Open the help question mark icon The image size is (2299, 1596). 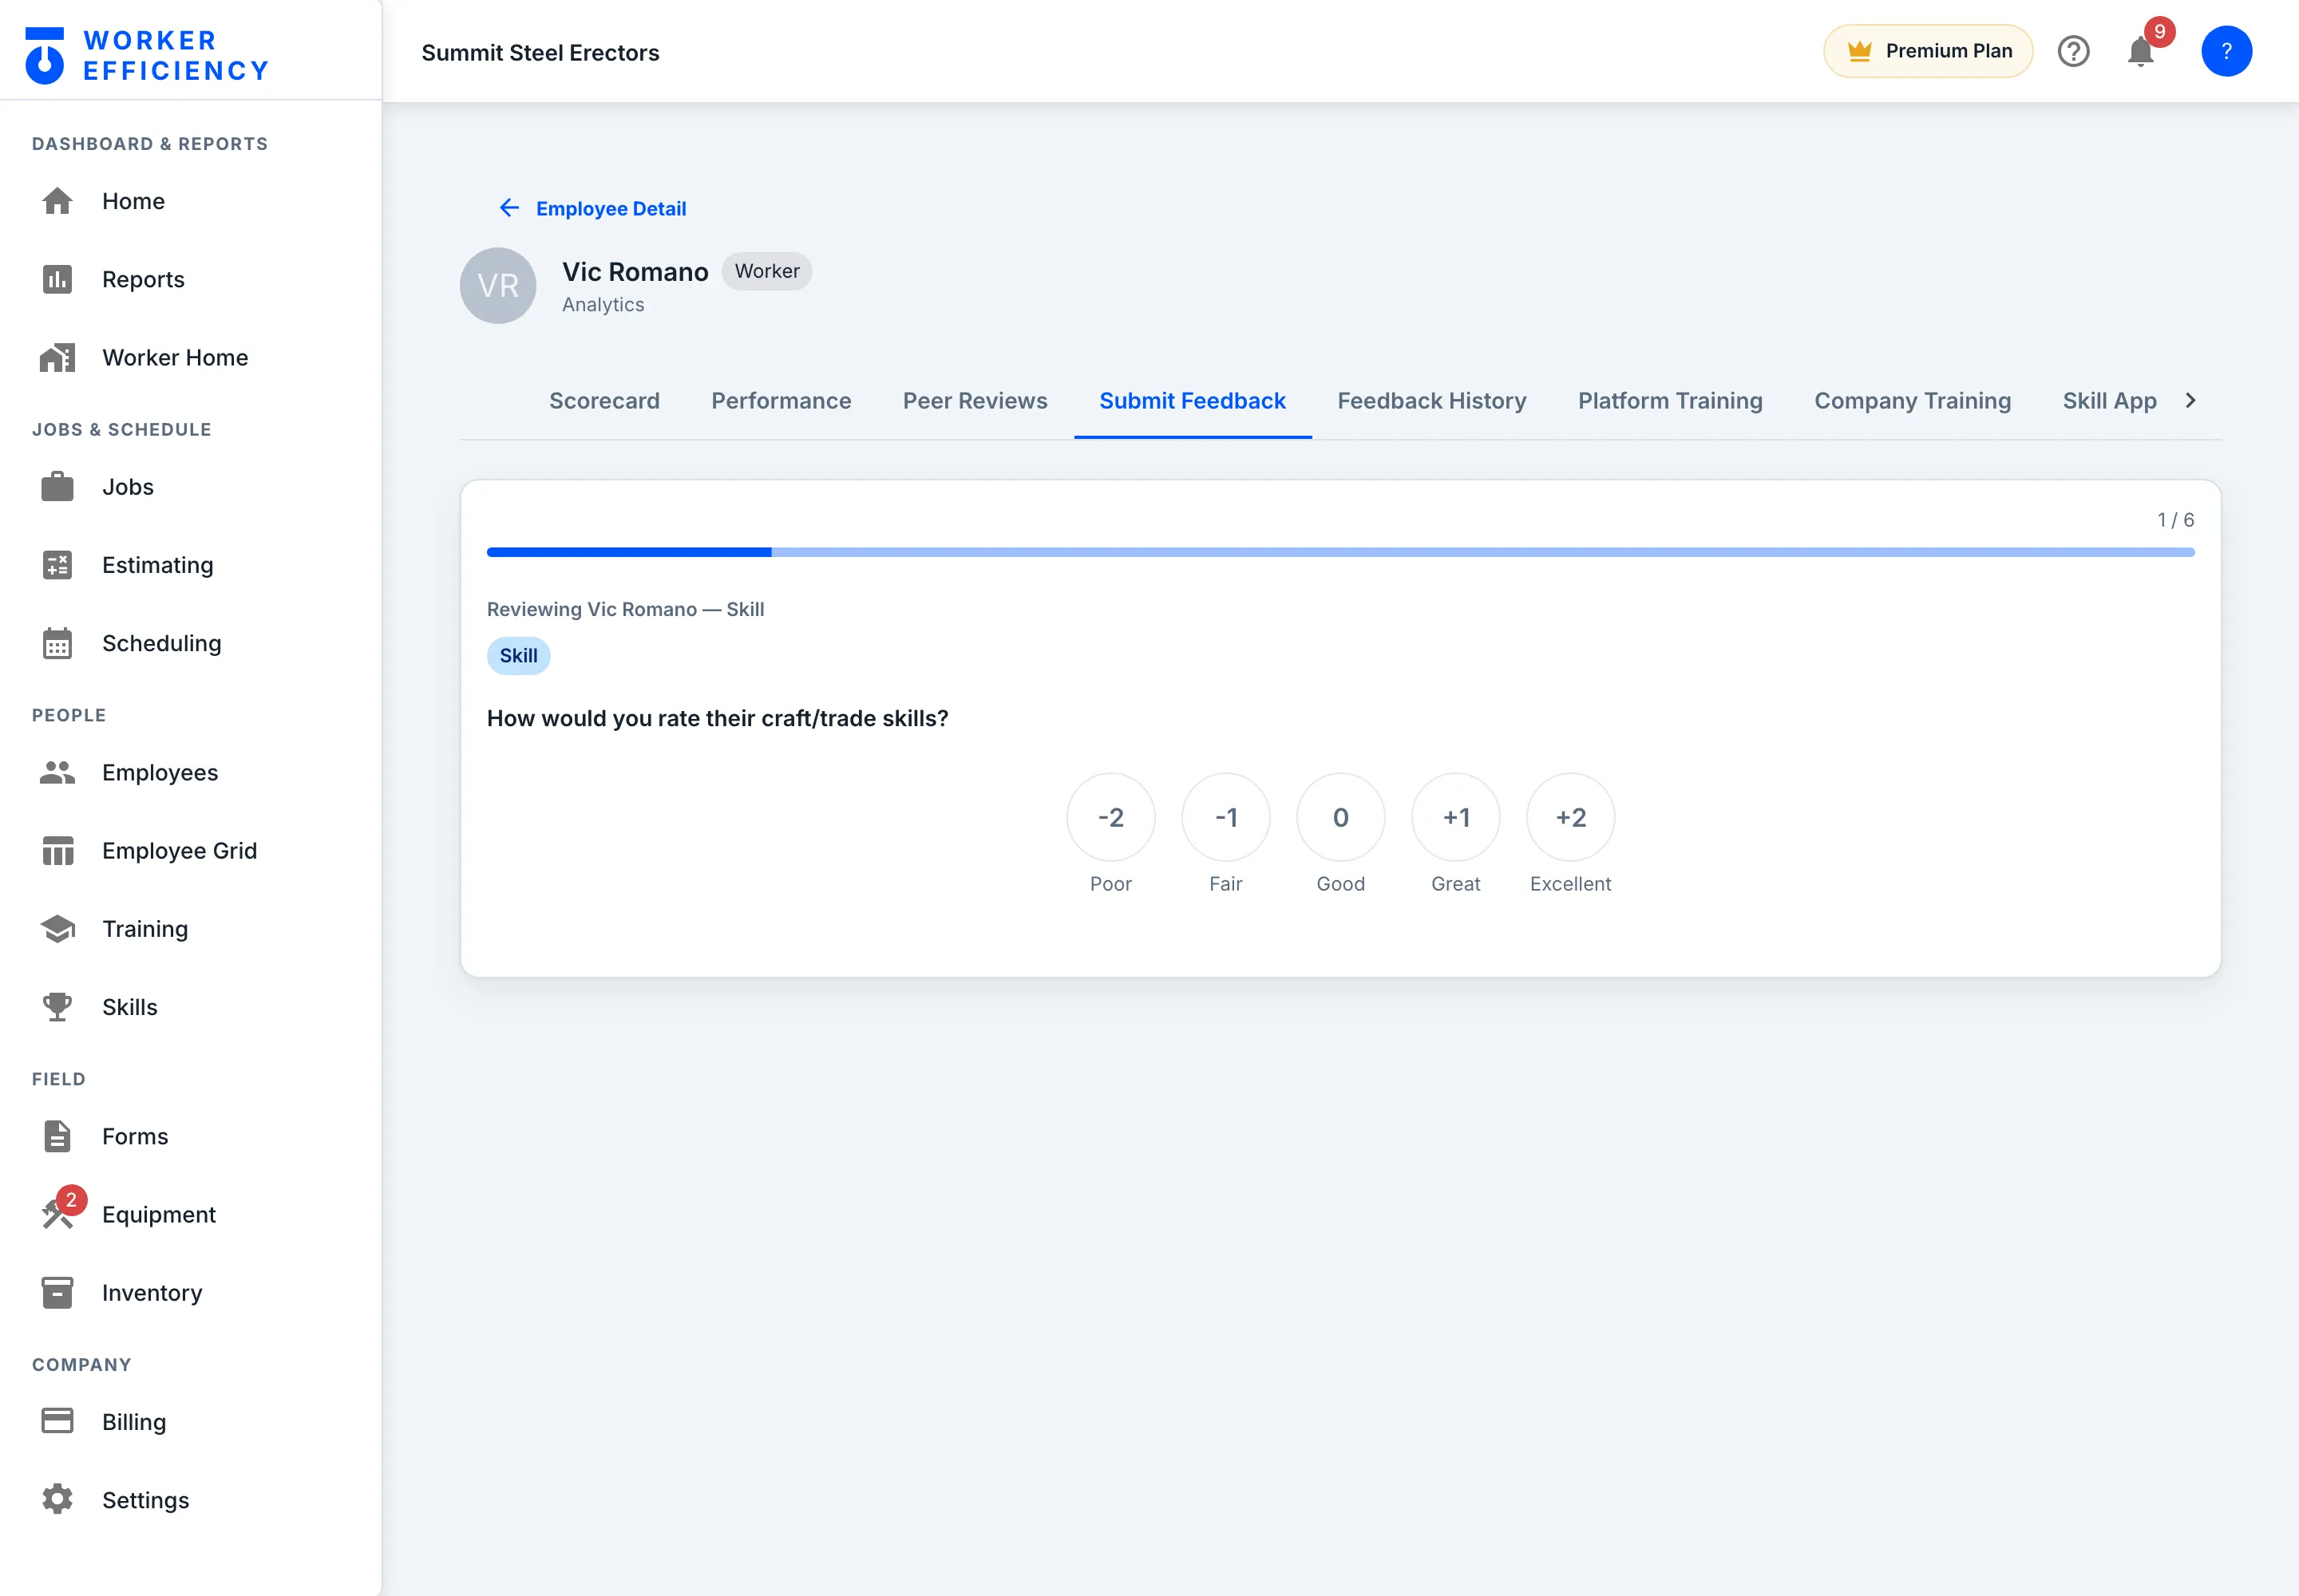[2073, 51]
